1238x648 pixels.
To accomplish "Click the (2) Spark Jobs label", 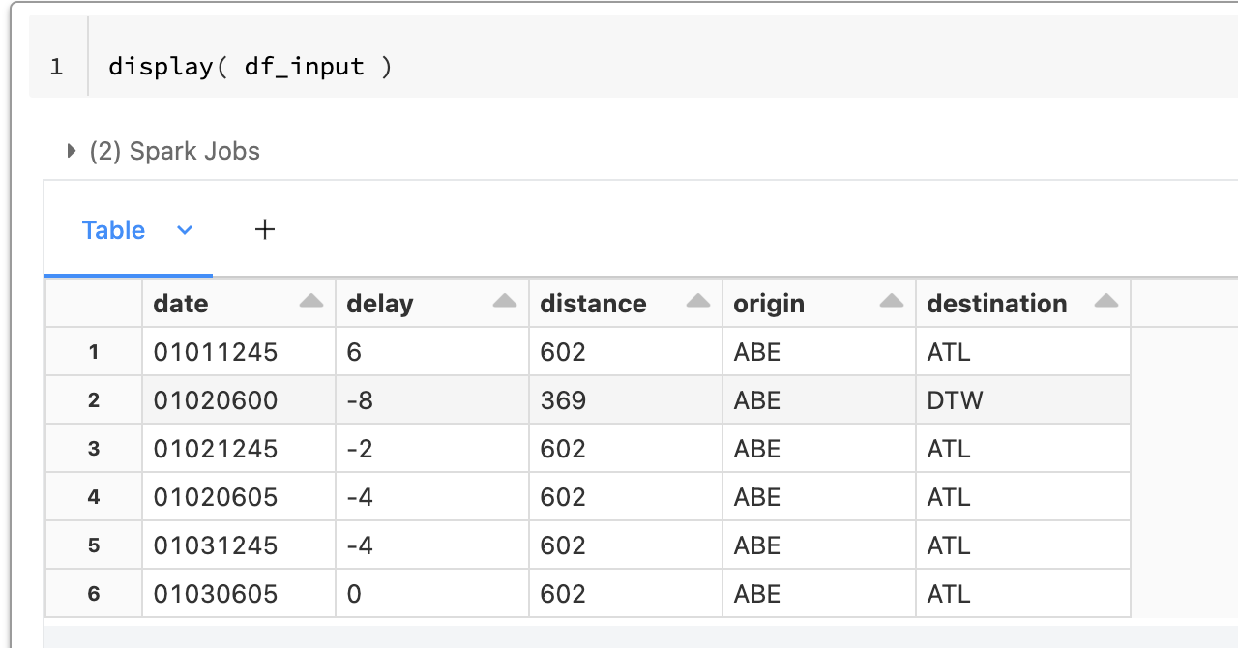I will [x=175, y=152].
